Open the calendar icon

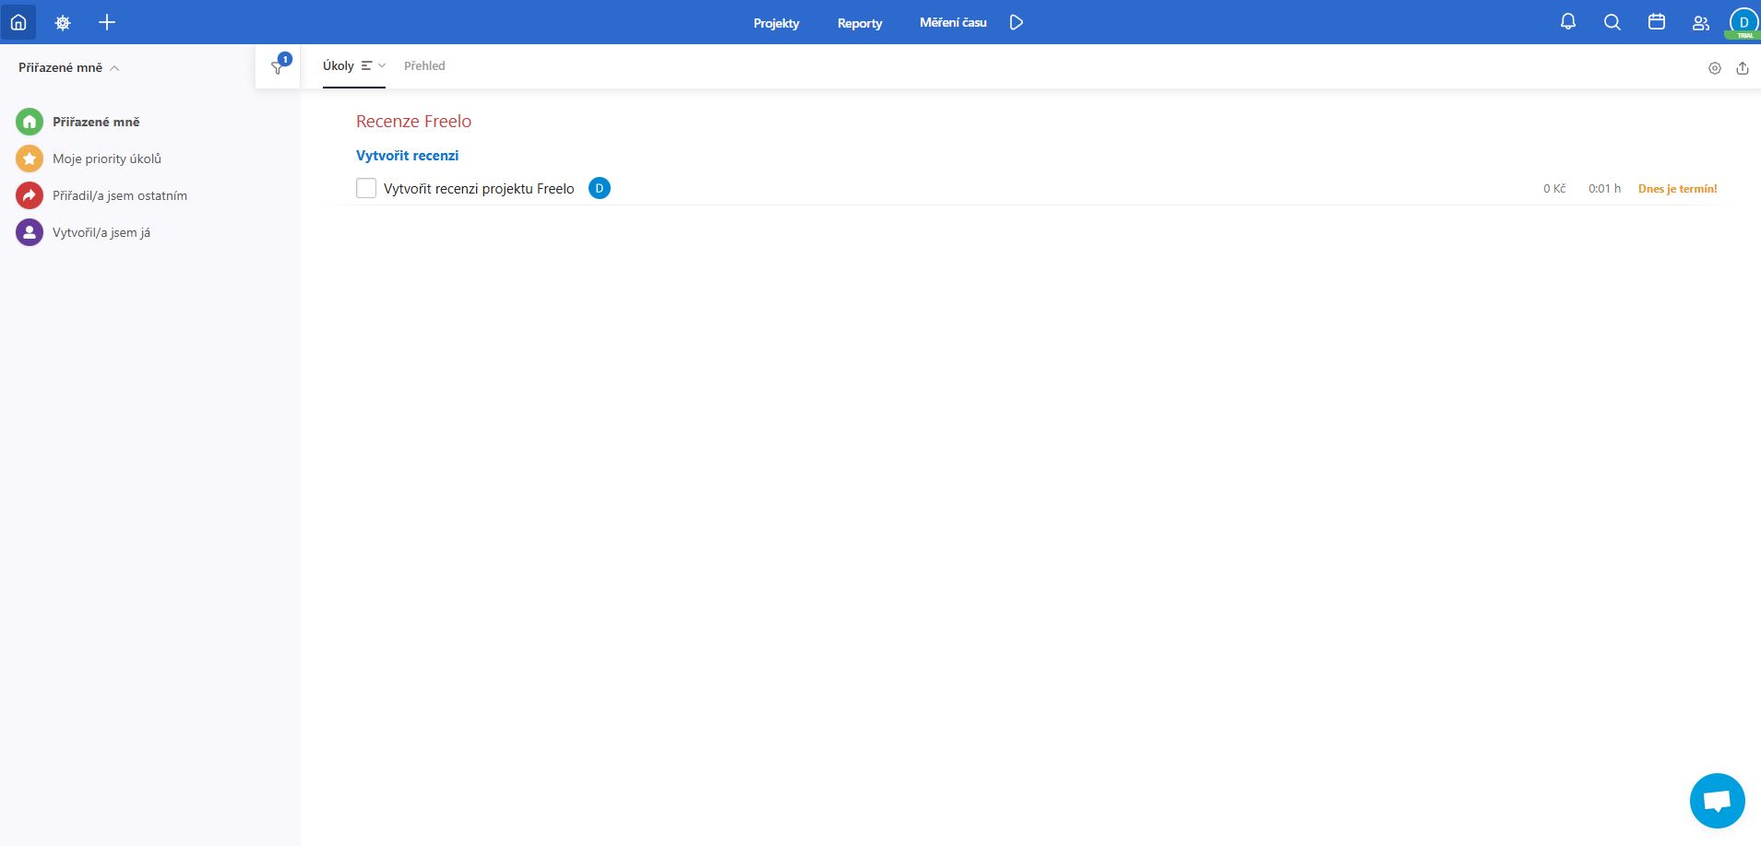tap(1657, 22)
